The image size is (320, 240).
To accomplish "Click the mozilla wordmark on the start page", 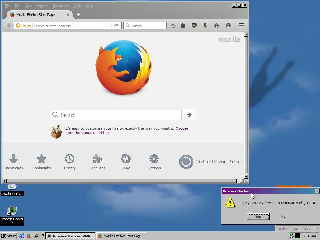I will (x=229, y=39).
